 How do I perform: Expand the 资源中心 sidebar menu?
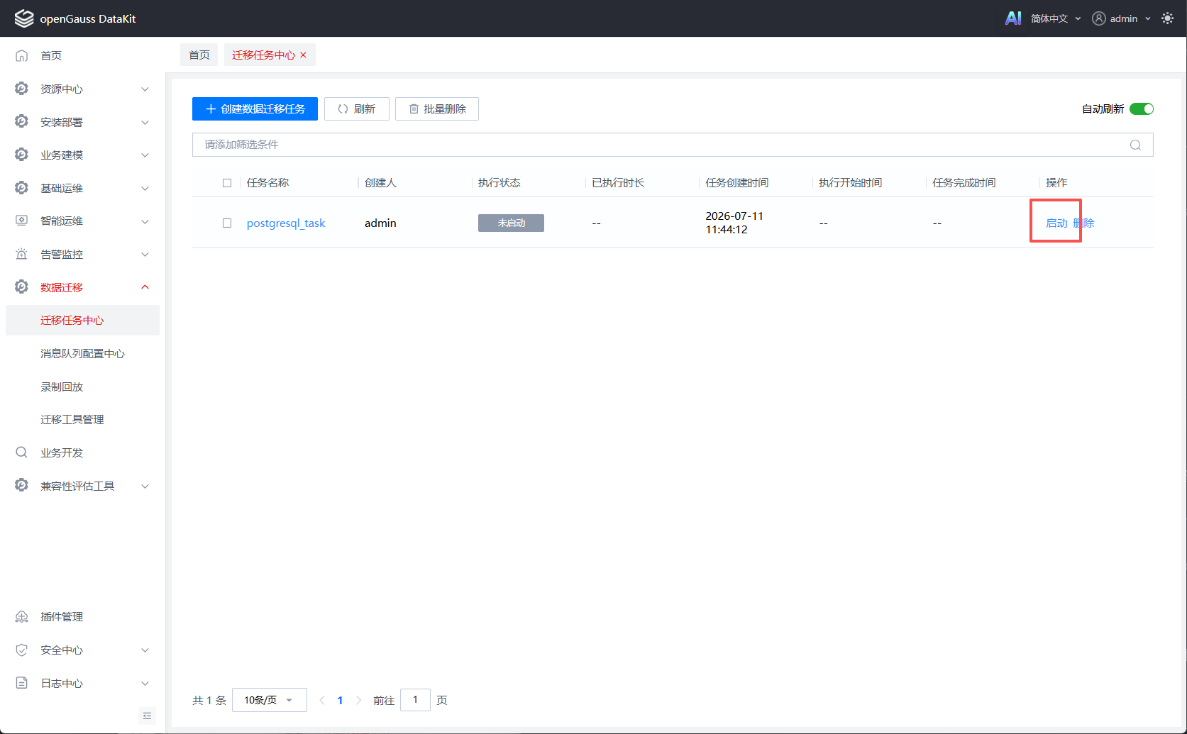pos(82,89)
